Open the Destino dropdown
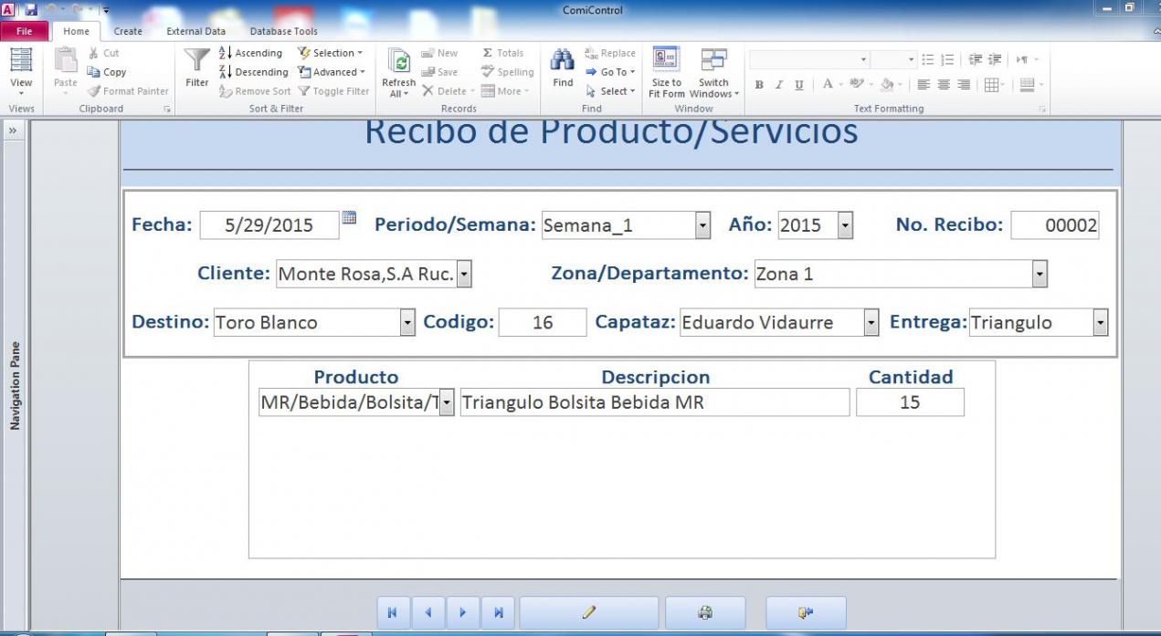Screen dimensions: 1161x636 [x=407, y=322]
